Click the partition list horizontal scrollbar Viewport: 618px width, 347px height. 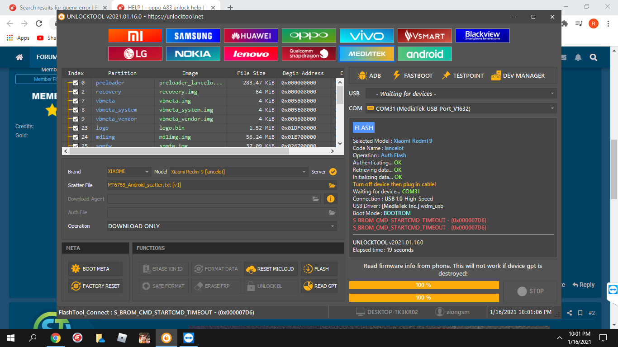pyautogui.click(x=199, y=151)
